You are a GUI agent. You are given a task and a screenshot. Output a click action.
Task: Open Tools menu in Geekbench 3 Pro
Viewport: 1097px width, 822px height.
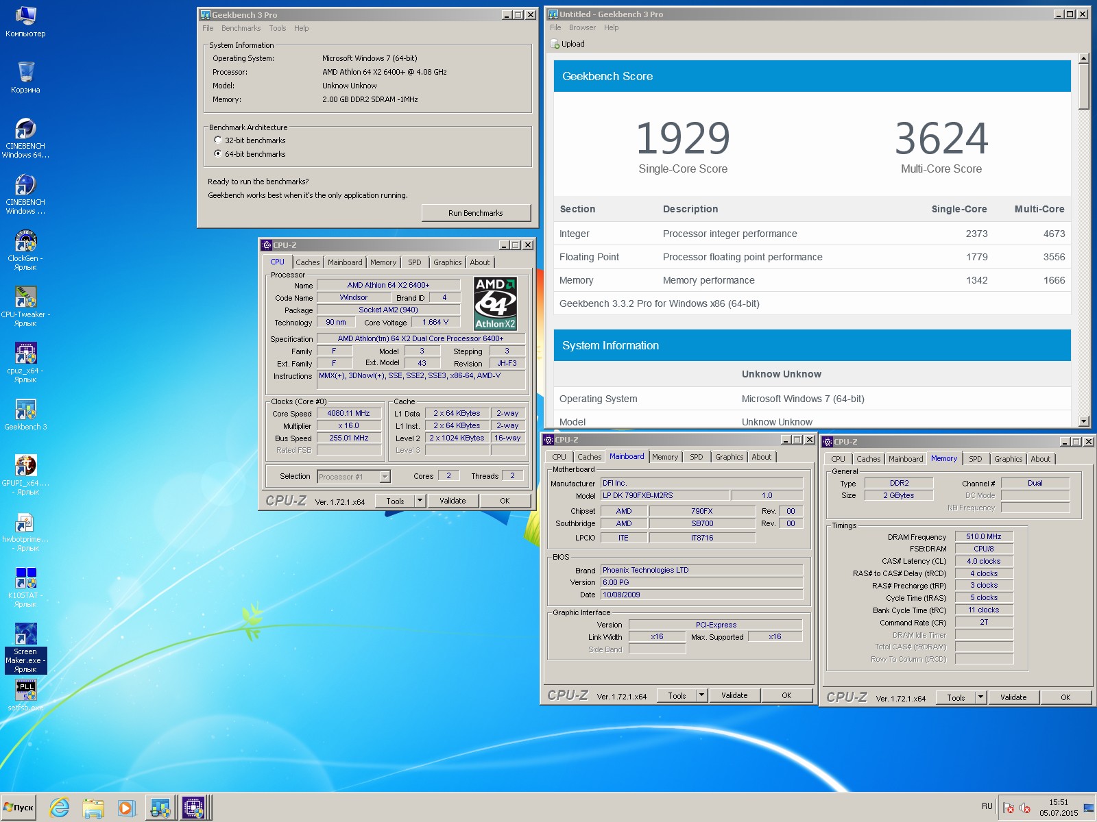click(x=278, y=28)
